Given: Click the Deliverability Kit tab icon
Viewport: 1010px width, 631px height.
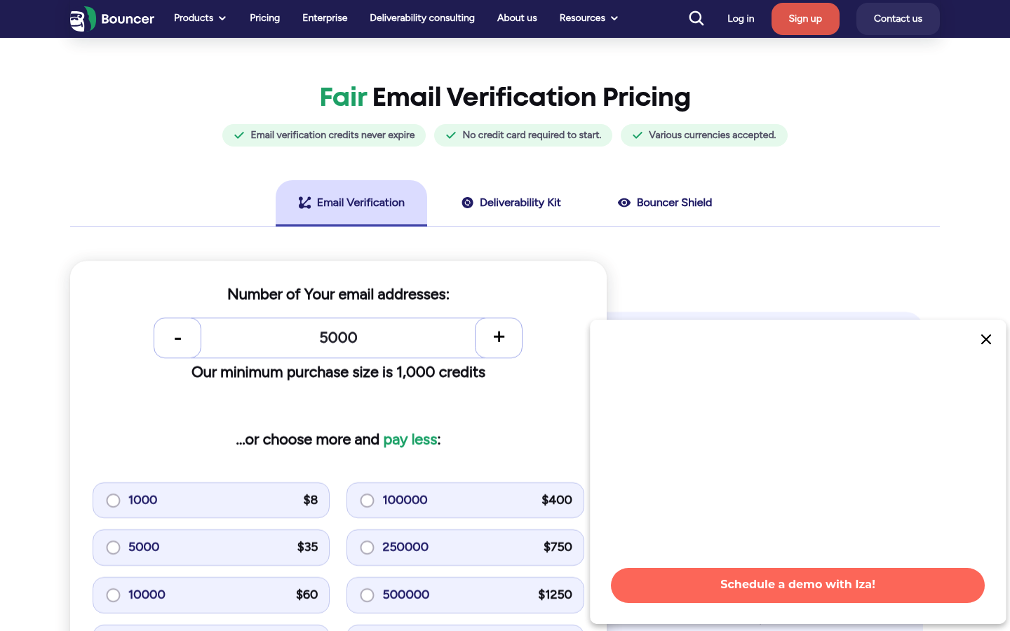Looking at the screenshot, I should point(468,203).
